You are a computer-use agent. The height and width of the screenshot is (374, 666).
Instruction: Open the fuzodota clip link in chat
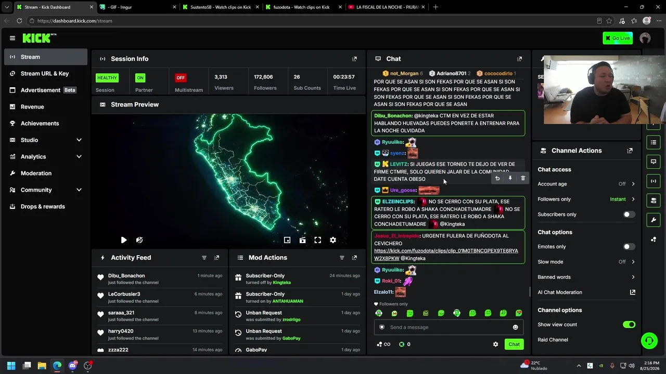(446, 255)
